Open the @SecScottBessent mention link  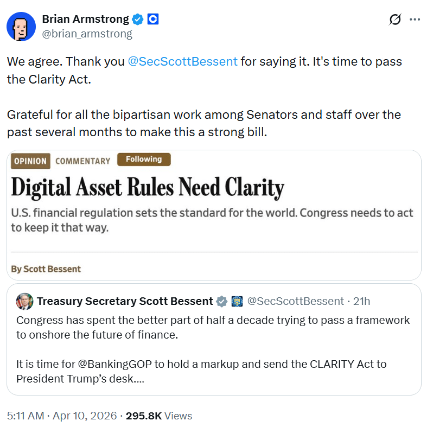pos(182,61)
